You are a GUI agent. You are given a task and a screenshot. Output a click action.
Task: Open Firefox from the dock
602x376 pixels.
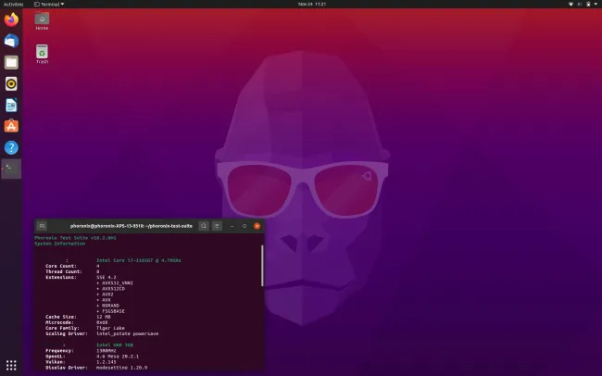[x=11, y=19]
